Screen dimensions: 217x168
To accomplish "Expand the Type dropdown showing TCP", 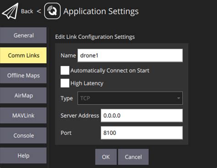I will point(130,98).
